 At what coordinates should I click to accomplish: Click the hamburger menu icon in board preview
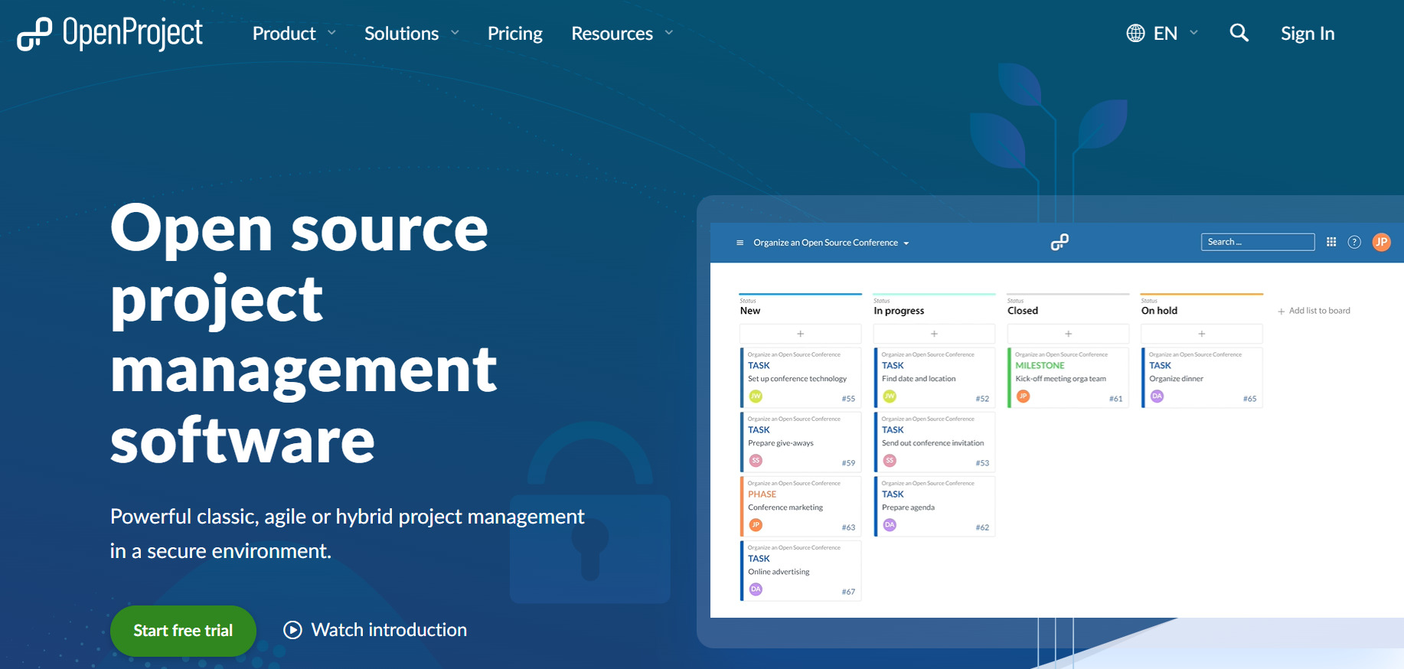tap(740, 243)
